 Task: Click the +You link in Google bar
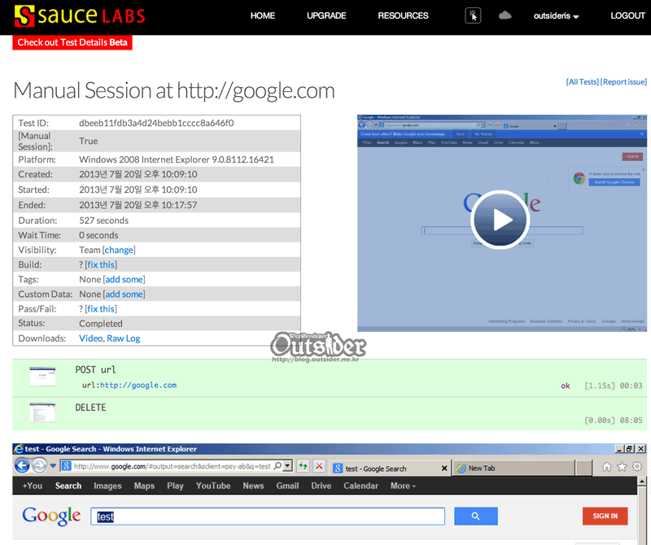pos(33,486)
